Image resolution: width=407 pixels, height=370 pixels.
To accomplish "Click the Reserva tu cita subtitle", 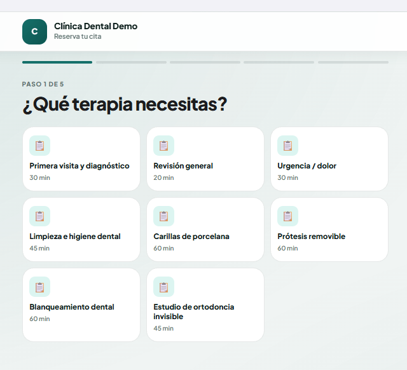I will tap(78, 37).
